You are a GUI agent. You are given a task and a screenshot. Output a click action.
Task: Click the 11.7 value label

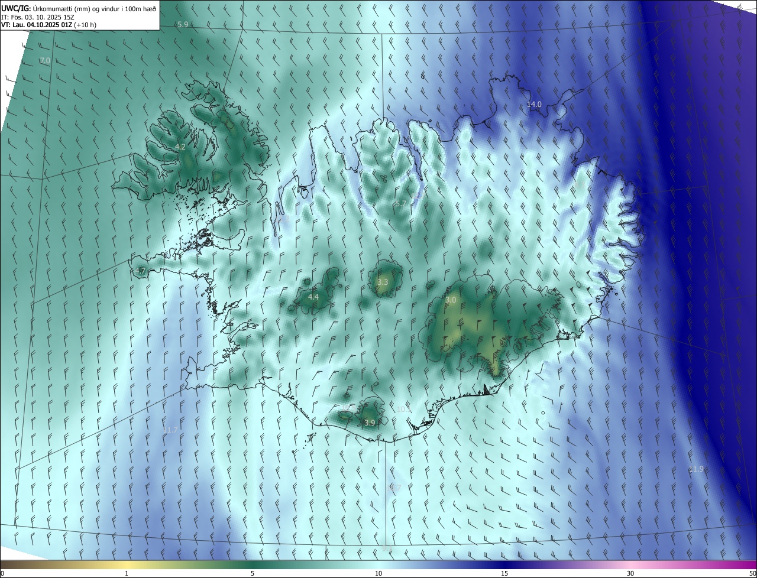[170, 430]
